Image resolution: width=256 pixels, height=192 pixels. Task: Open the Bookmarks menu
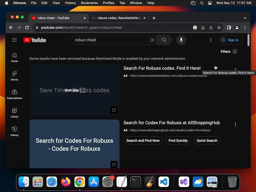click(x=89, y=3)
